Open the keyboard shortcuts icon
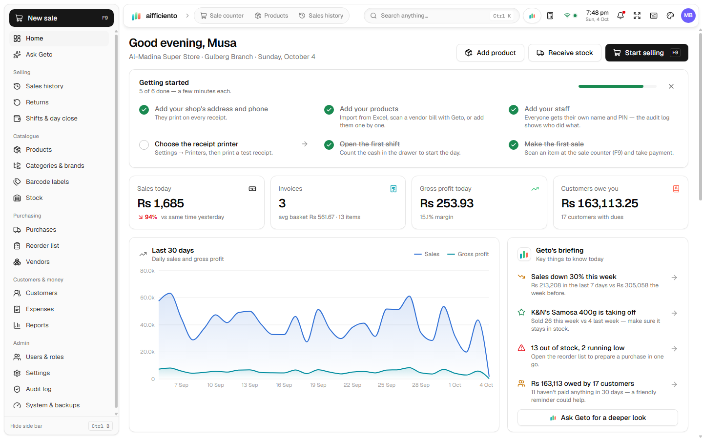This screenshot has width=703, height=439. click(654, 16)
